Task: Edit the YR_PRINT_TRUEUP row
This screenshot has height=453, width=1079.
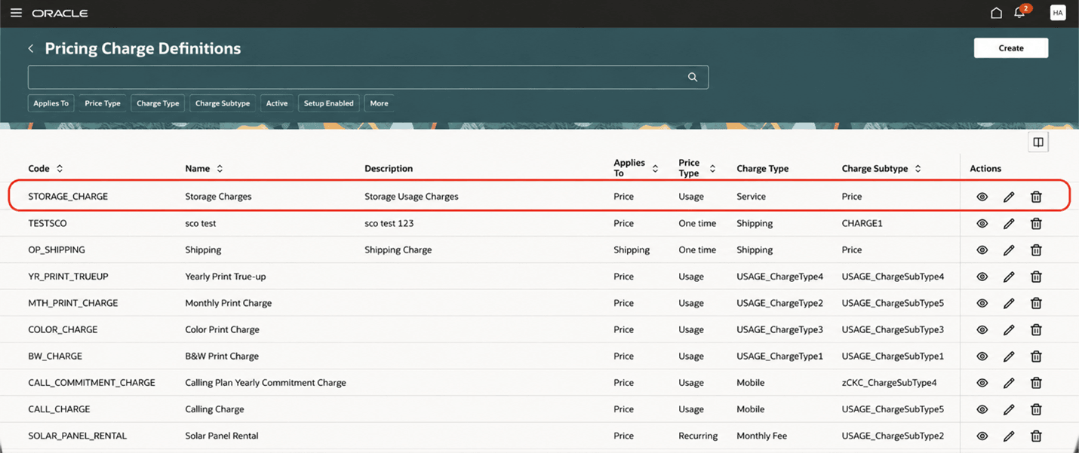Action: (x=1009, y=277)
